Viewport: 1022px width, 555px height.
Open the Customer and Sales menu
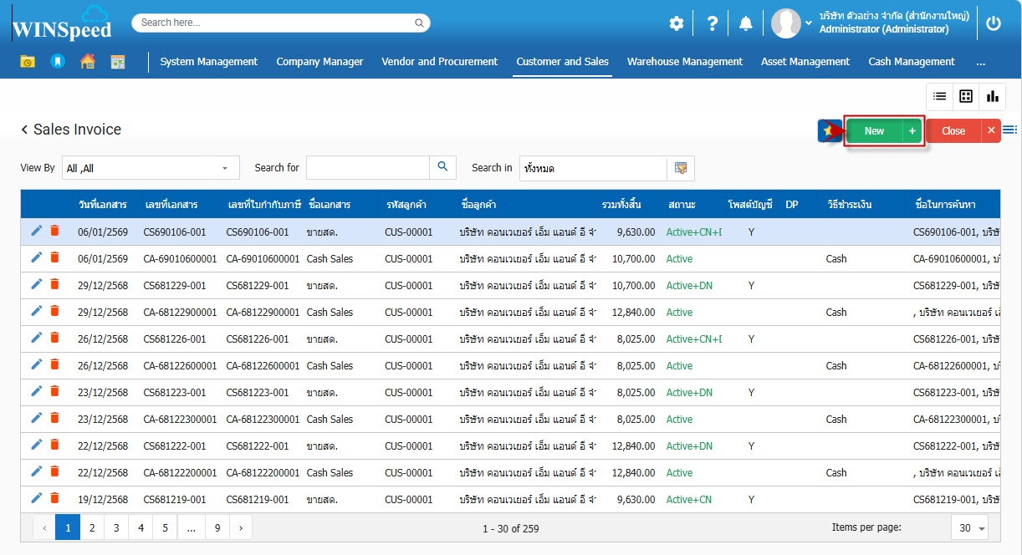click(562, 62)
